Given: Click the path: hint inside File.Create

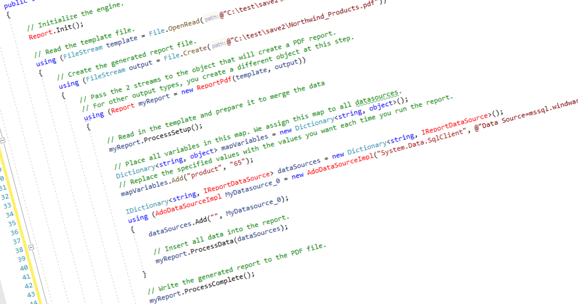Looking at the screenshot, I should pos(219,44).
